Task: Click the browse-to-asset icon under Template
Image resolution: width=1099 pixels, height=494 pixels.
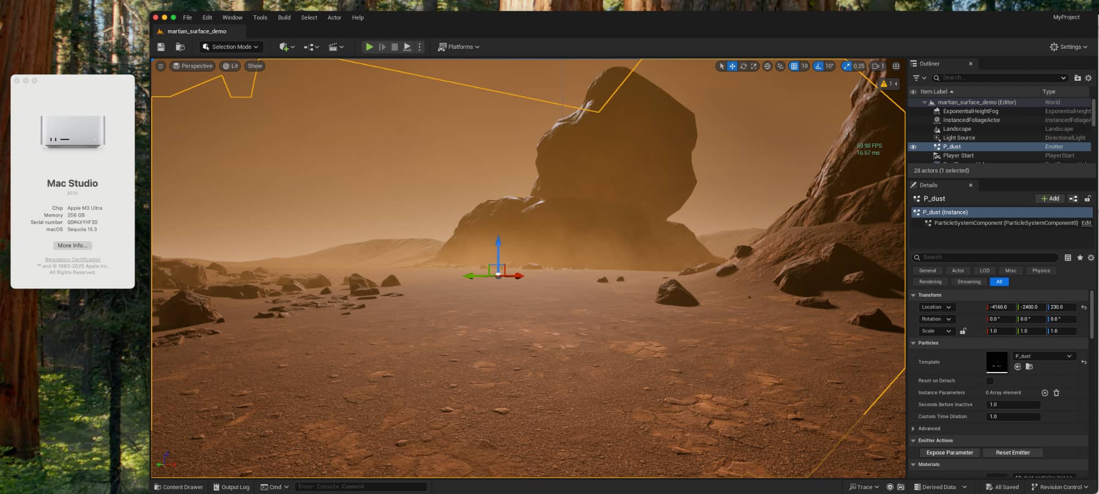Action: pyautogui.click(x=1029, y=367)
